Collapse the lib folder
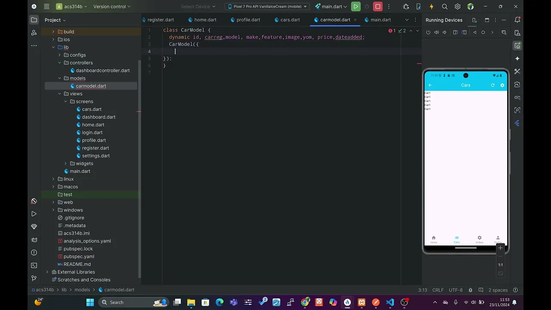 [53, 47]
